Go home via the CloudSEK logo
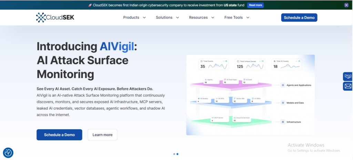 [x=55, y=17]
